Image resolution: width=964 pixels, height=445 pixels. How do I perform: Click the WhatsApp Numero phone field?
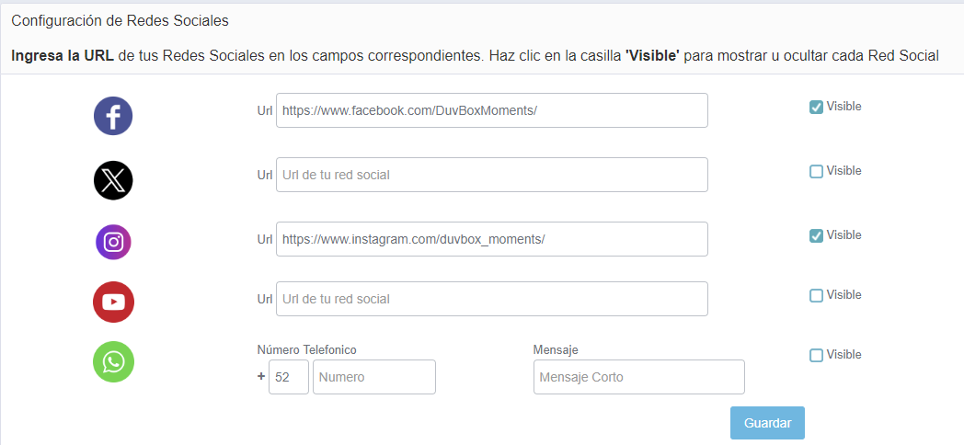373,377
